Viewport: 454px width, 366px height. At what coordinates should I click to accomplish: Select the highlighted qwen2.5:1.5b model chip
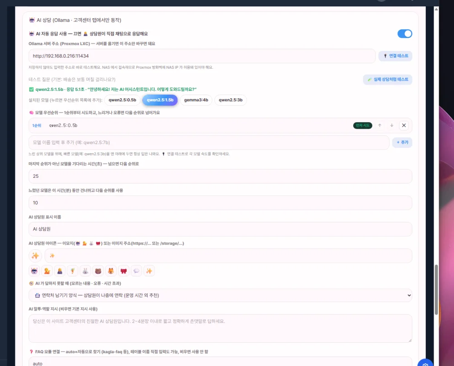coord(160,100)
